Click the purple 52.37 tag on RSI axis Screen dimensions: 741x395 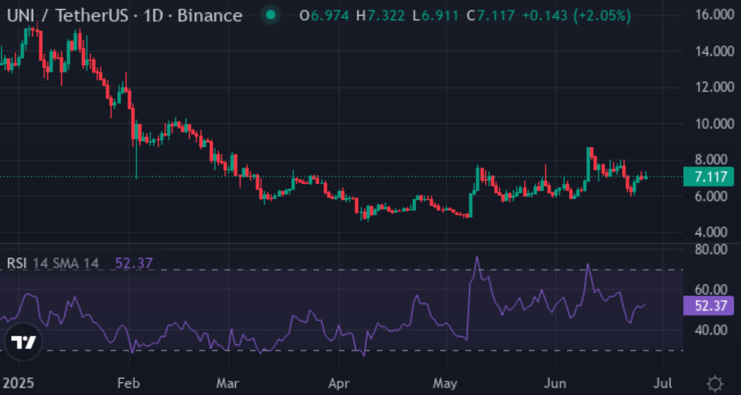tap(709, 306)
